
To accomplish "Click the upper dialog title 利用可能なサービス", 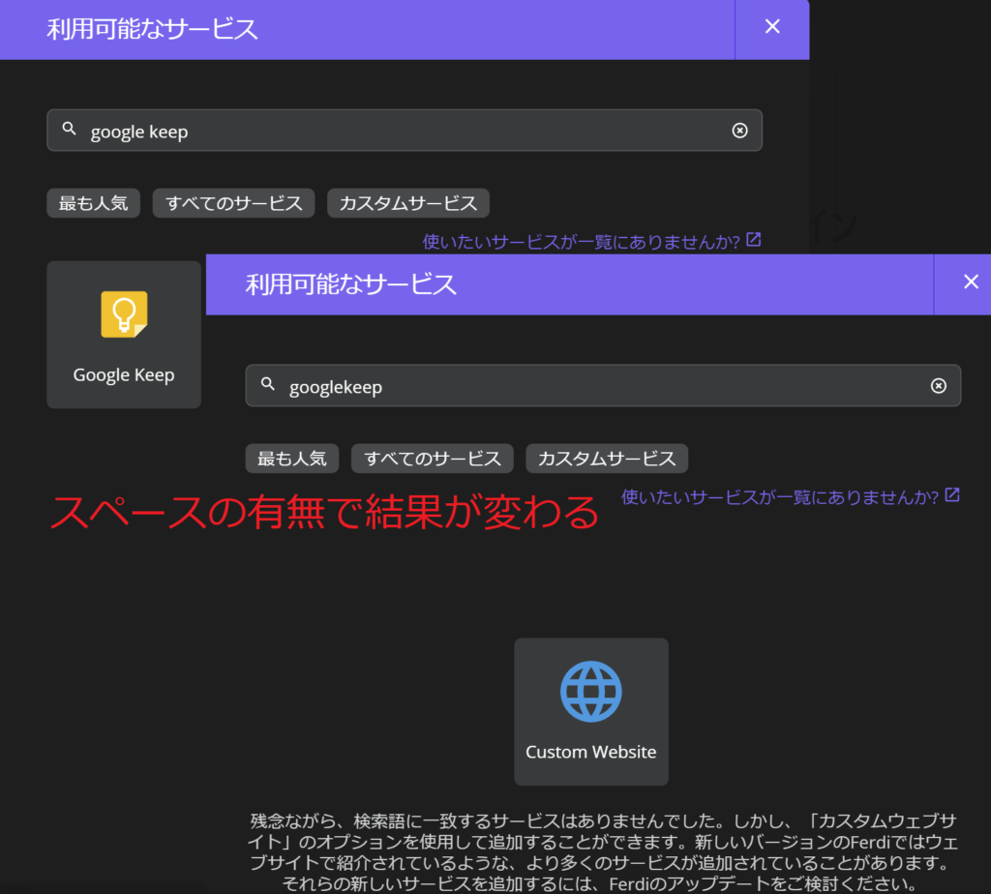I will click(152, 29).
